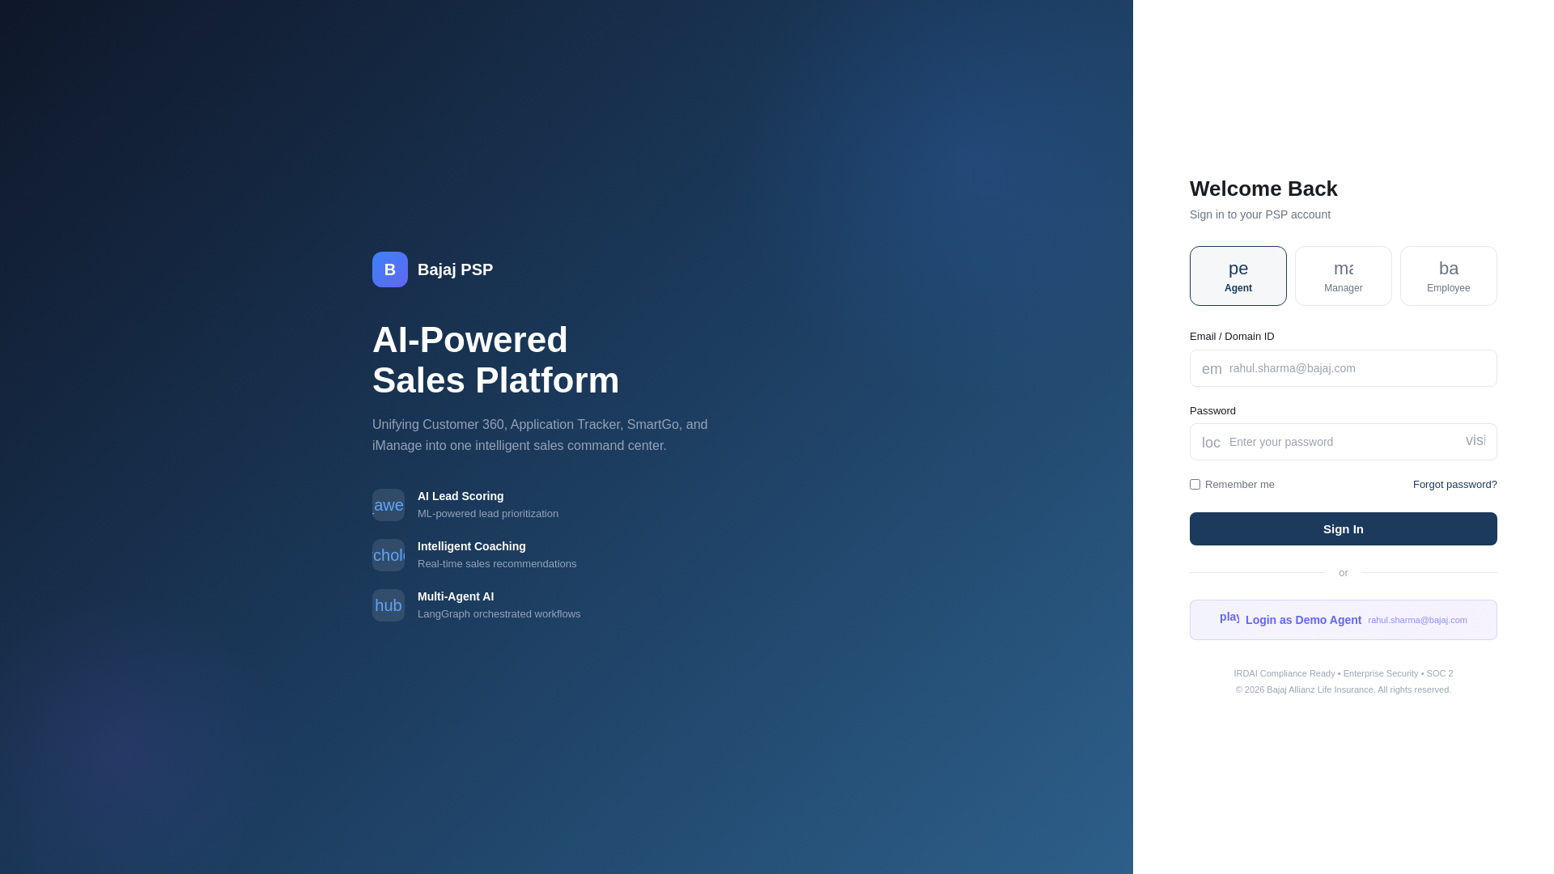Click the 'Email / Domain ID' label

point(1232,337)
